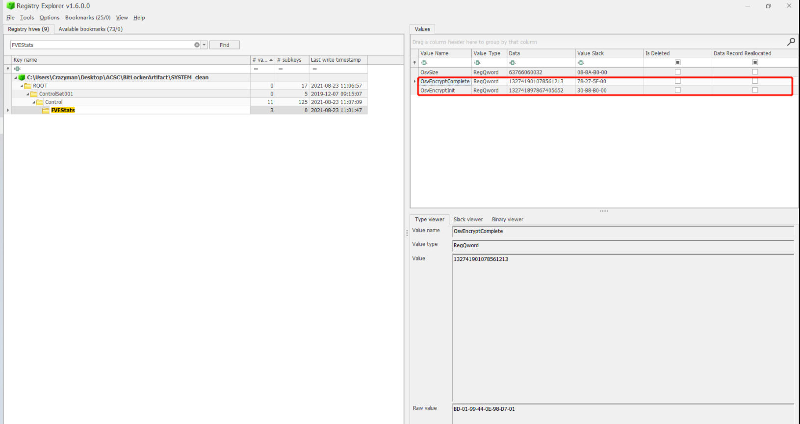Open the Options menu
This screenshot has height=424, width=800.
pos(50,18)
